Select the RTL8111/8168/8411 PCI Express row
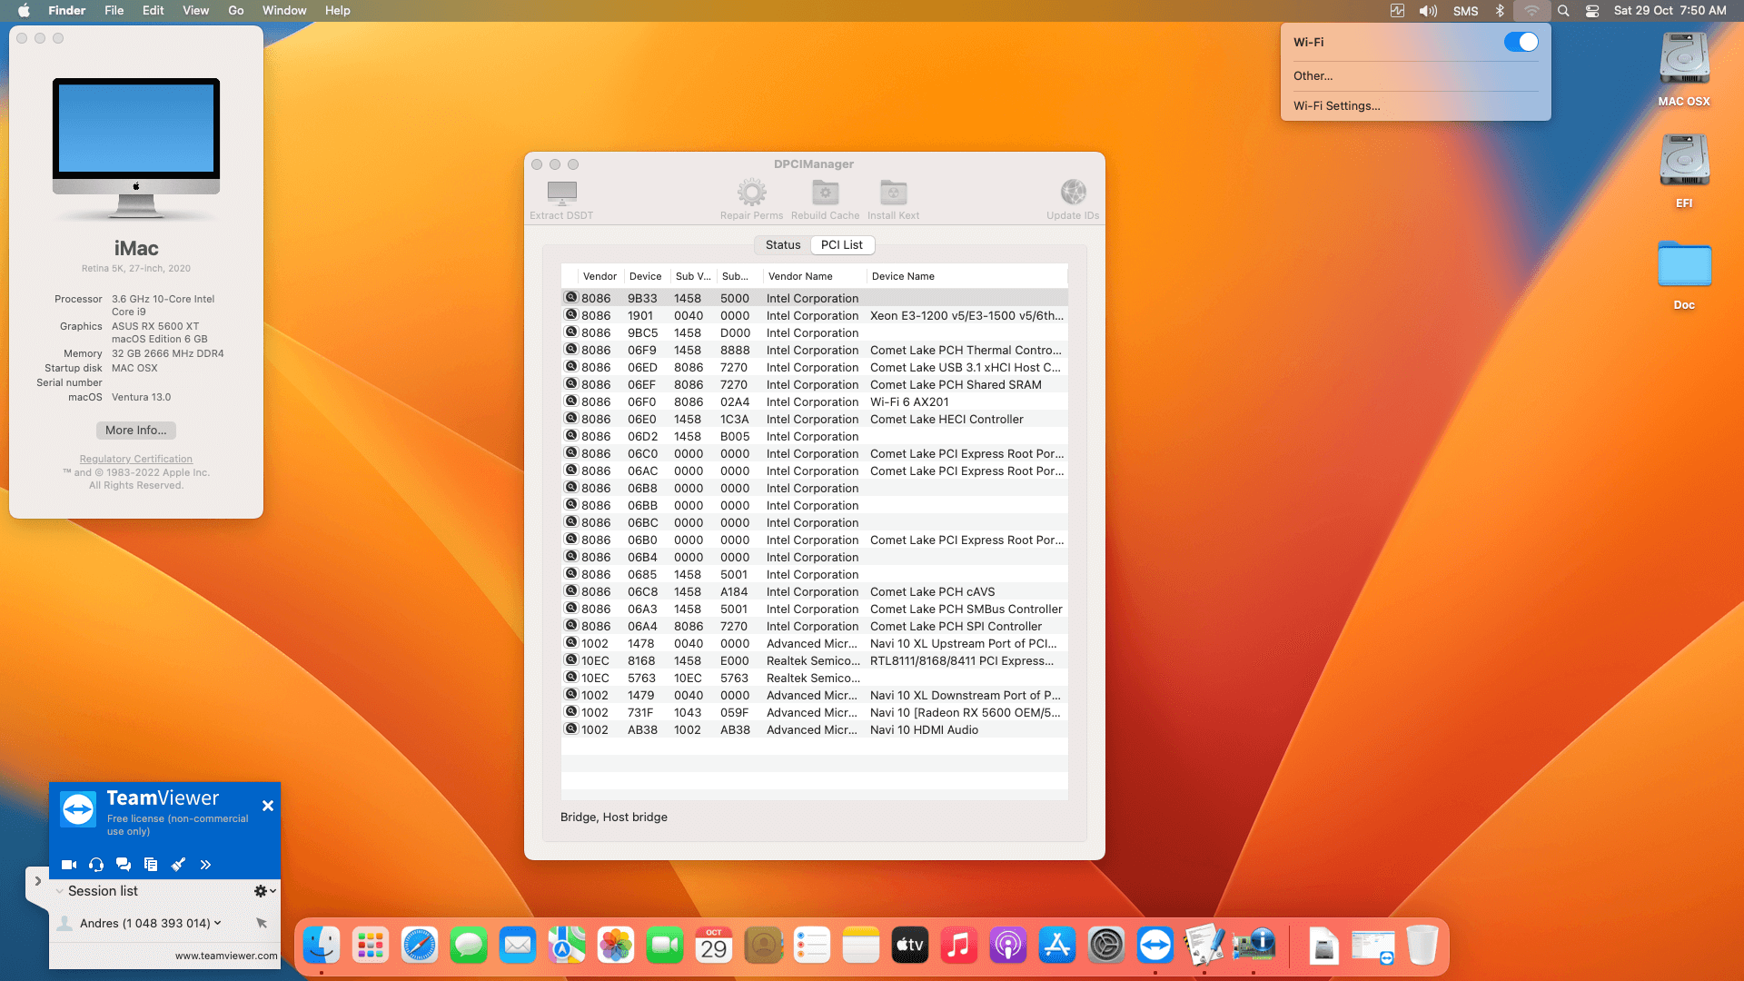 coord(814,660)
